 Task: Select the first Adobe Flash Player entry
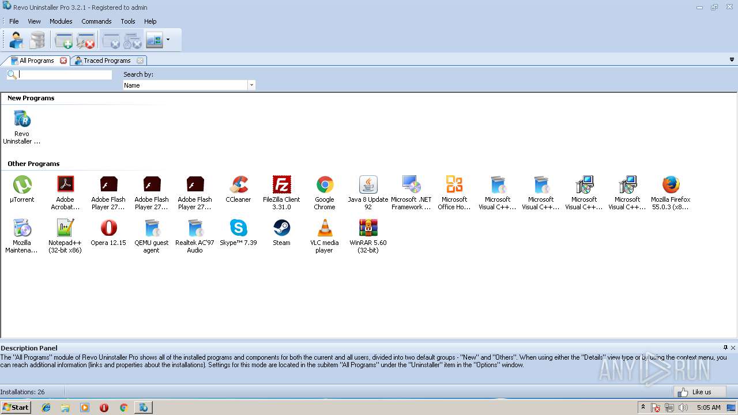click(x=108, y=193)
